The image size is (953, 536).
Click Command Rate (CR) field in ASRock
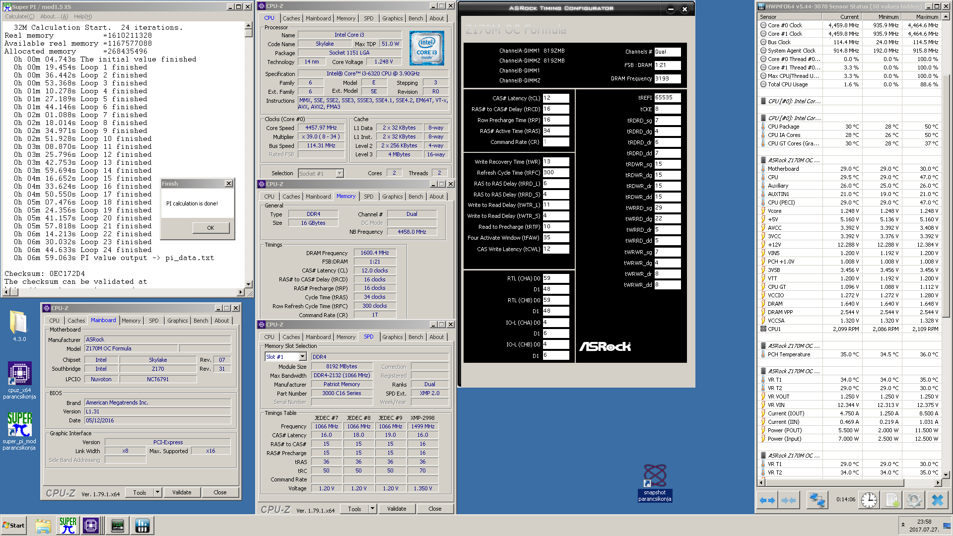pyautogui.click(x=556, y=142)
